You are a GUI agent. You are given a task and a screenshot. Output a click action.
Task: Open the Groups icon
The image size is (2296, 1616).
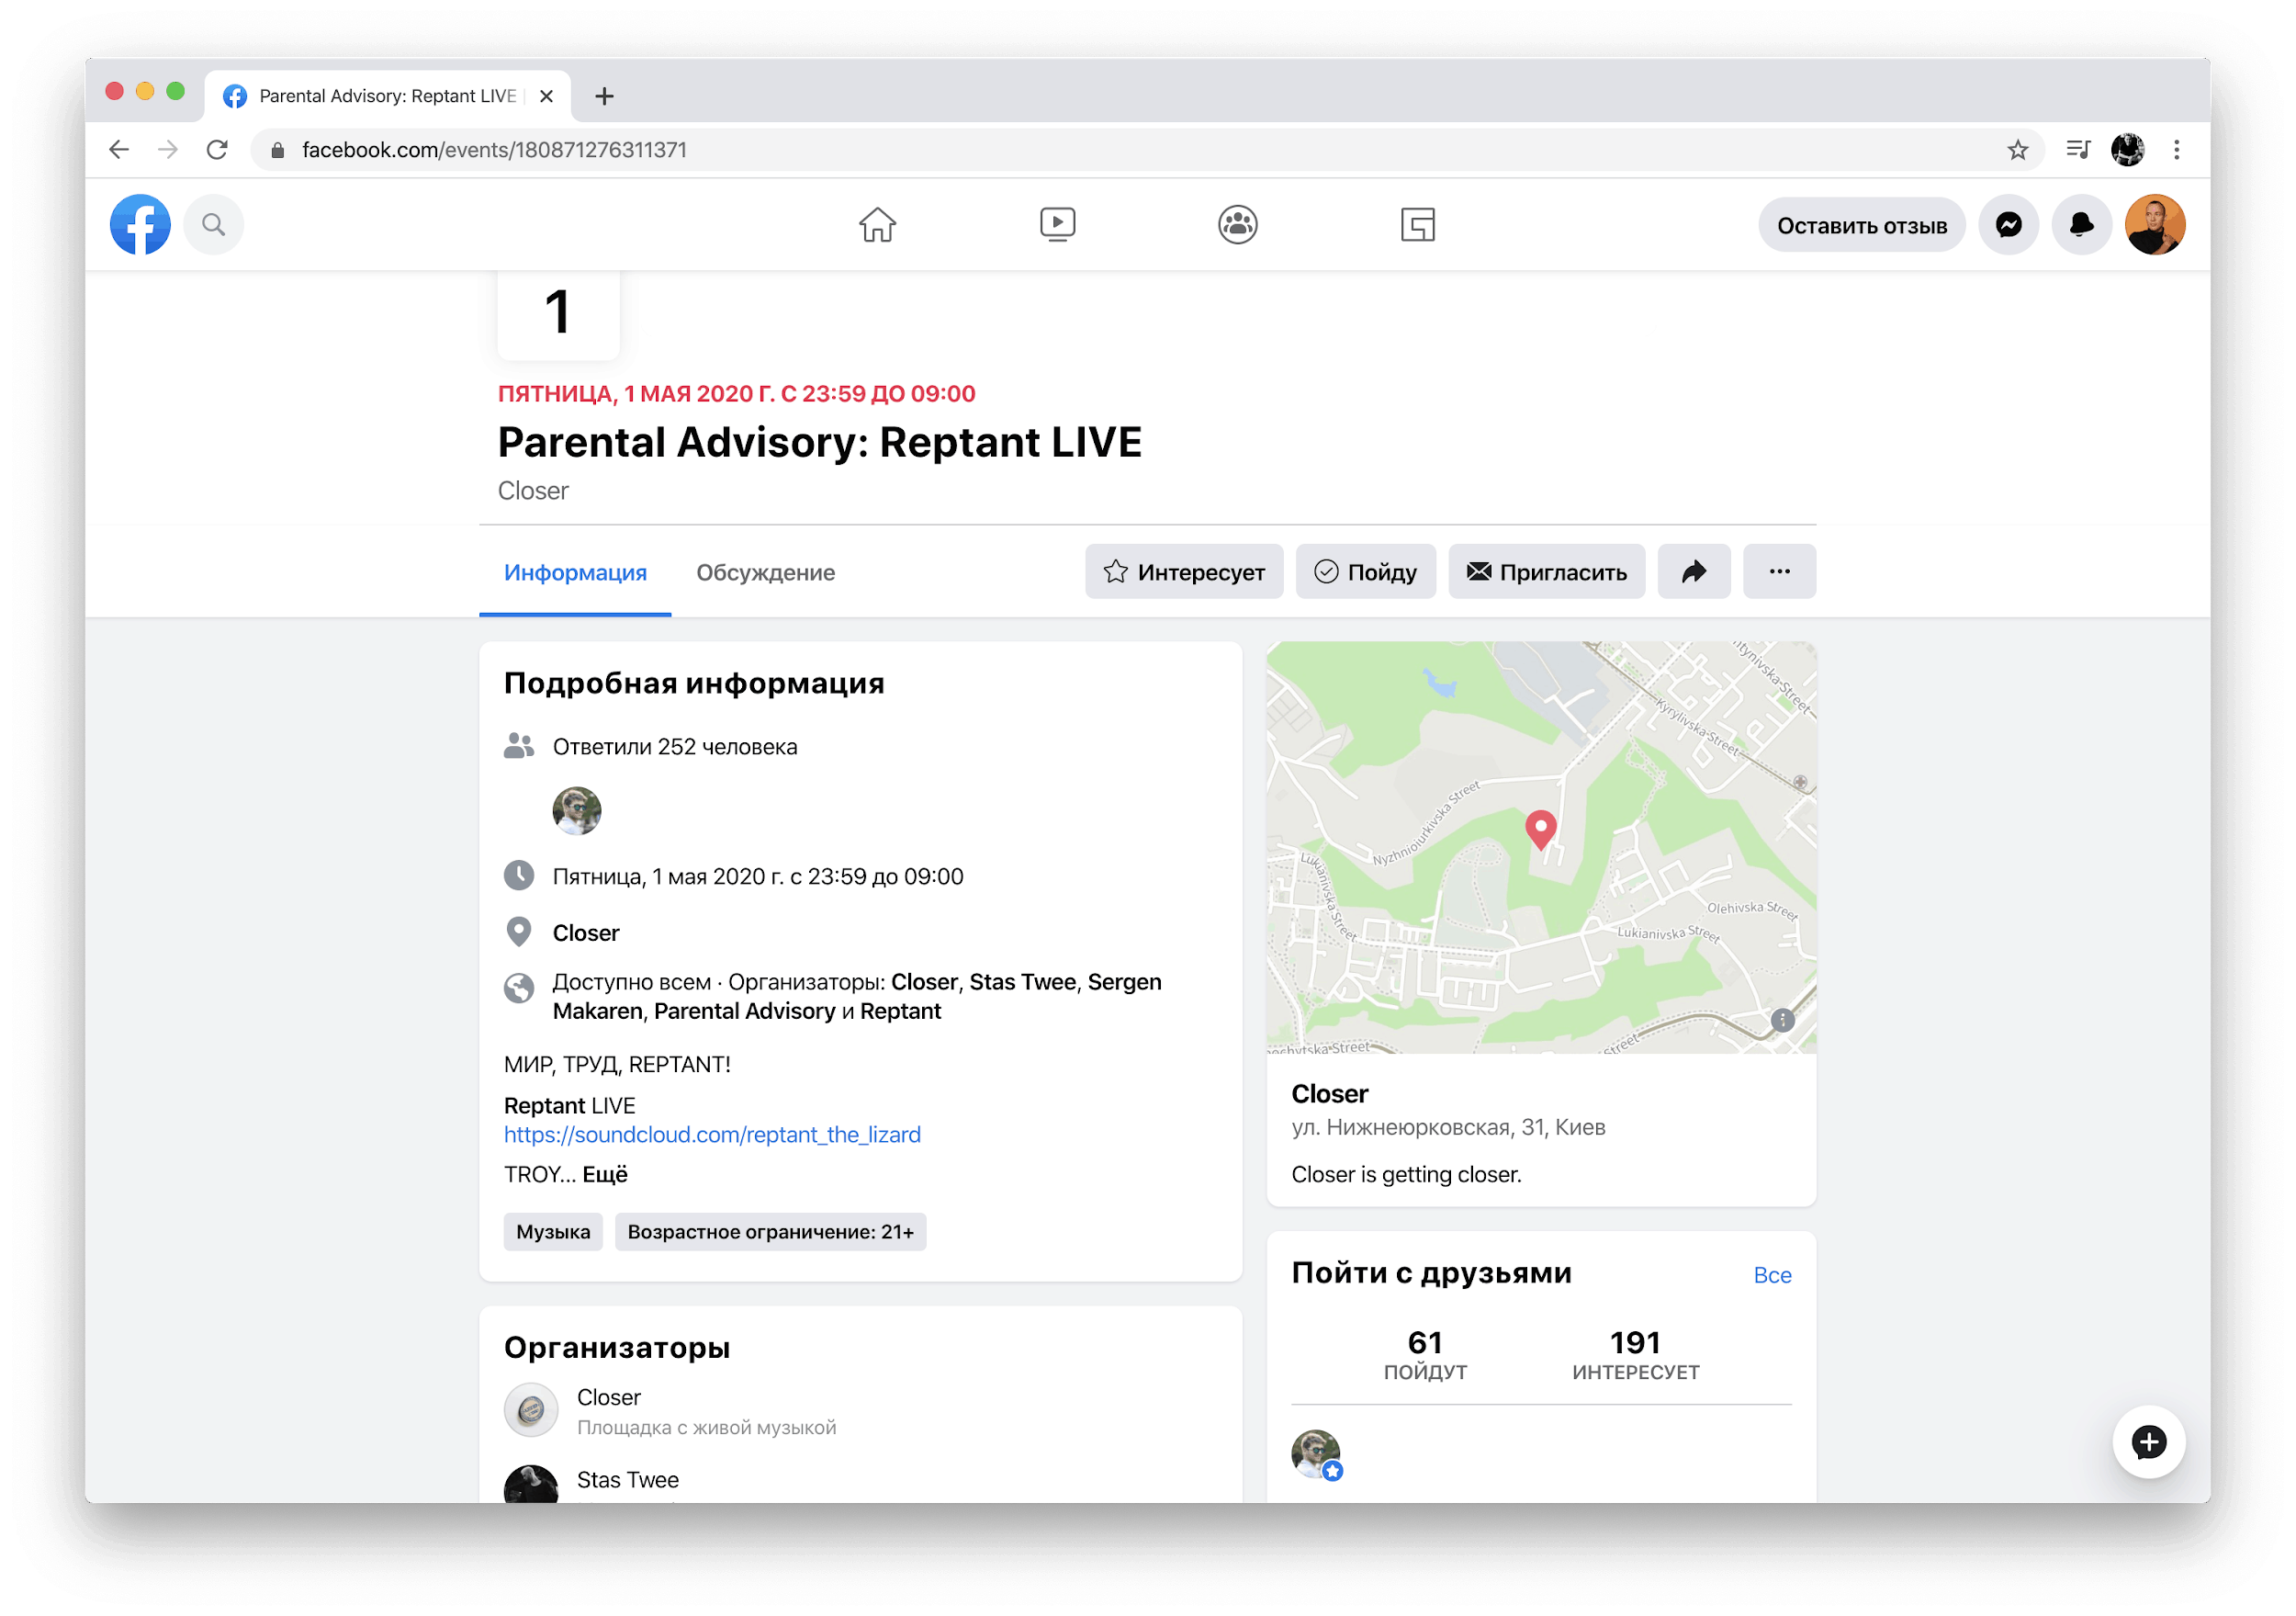1238,225
